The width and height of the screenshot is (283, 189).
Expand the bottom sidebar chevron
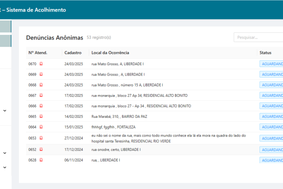[5, 167]
